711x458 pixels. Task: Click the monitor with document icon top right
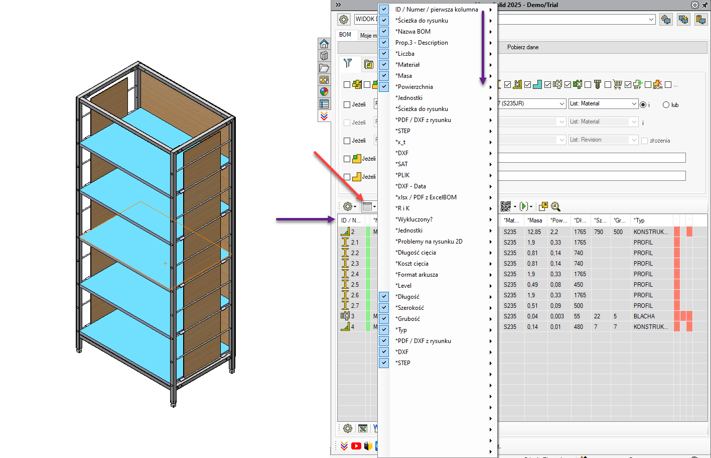click(701, 20)
